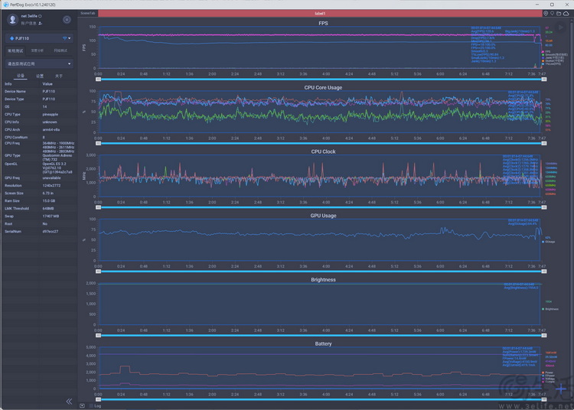574x410 pixels.
Task: Click the Battery chart title
Action: click(x=323, y=343)
